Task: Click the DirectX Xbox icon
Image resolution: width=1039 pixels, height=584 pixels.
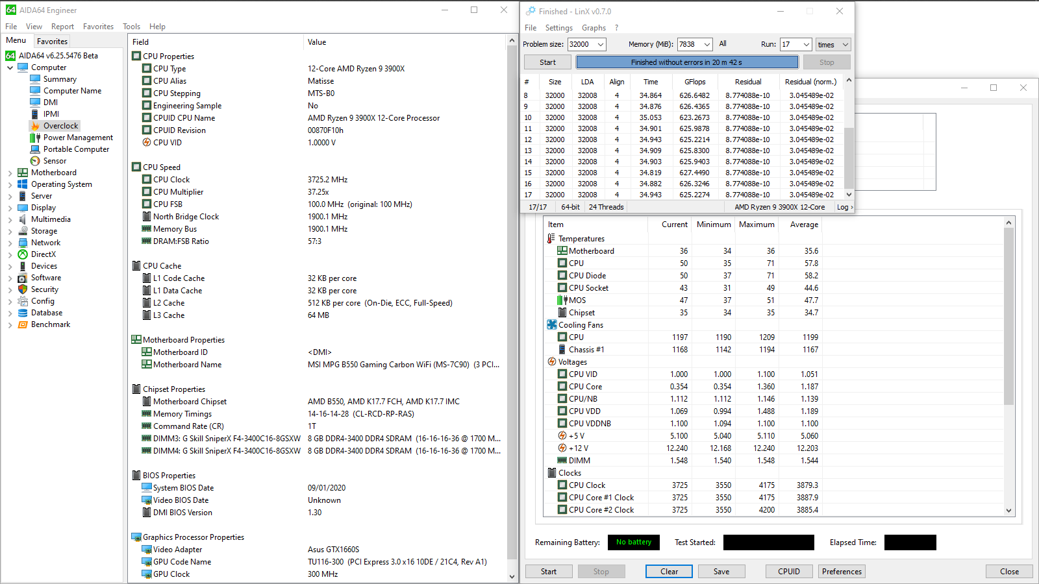Action: [23, 254]
